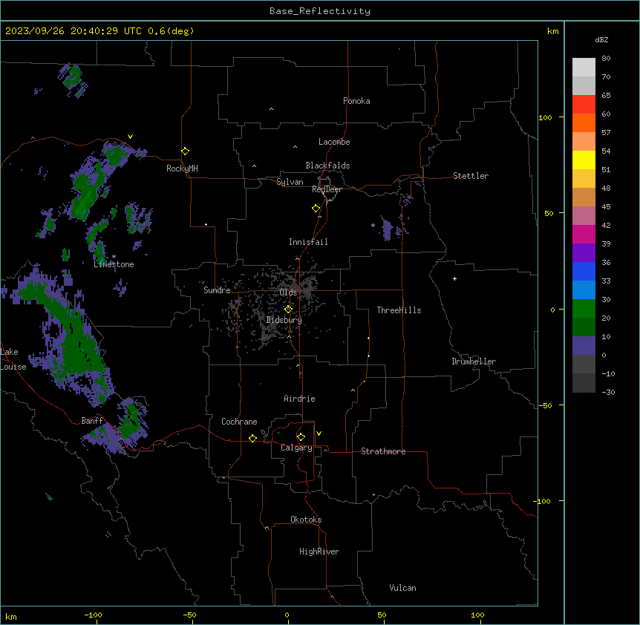This screenshot has height=625, width=640.
Task: Pick the purple 0-10 dBZ legend swatch
Action: click(584, 346)
